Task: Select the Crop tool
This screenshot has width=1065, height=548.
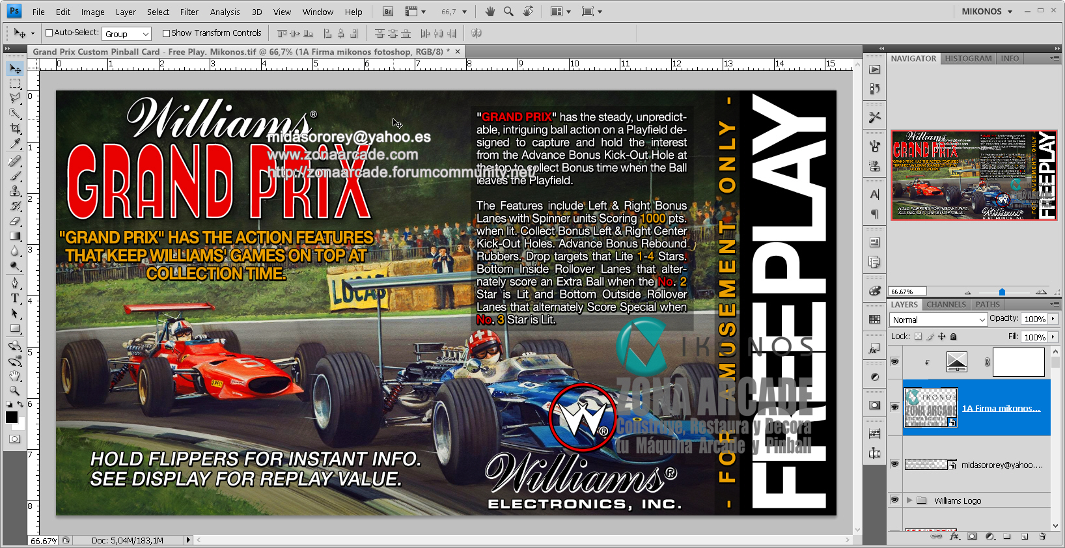Action: pyautogui.click(x=14, y=128)
